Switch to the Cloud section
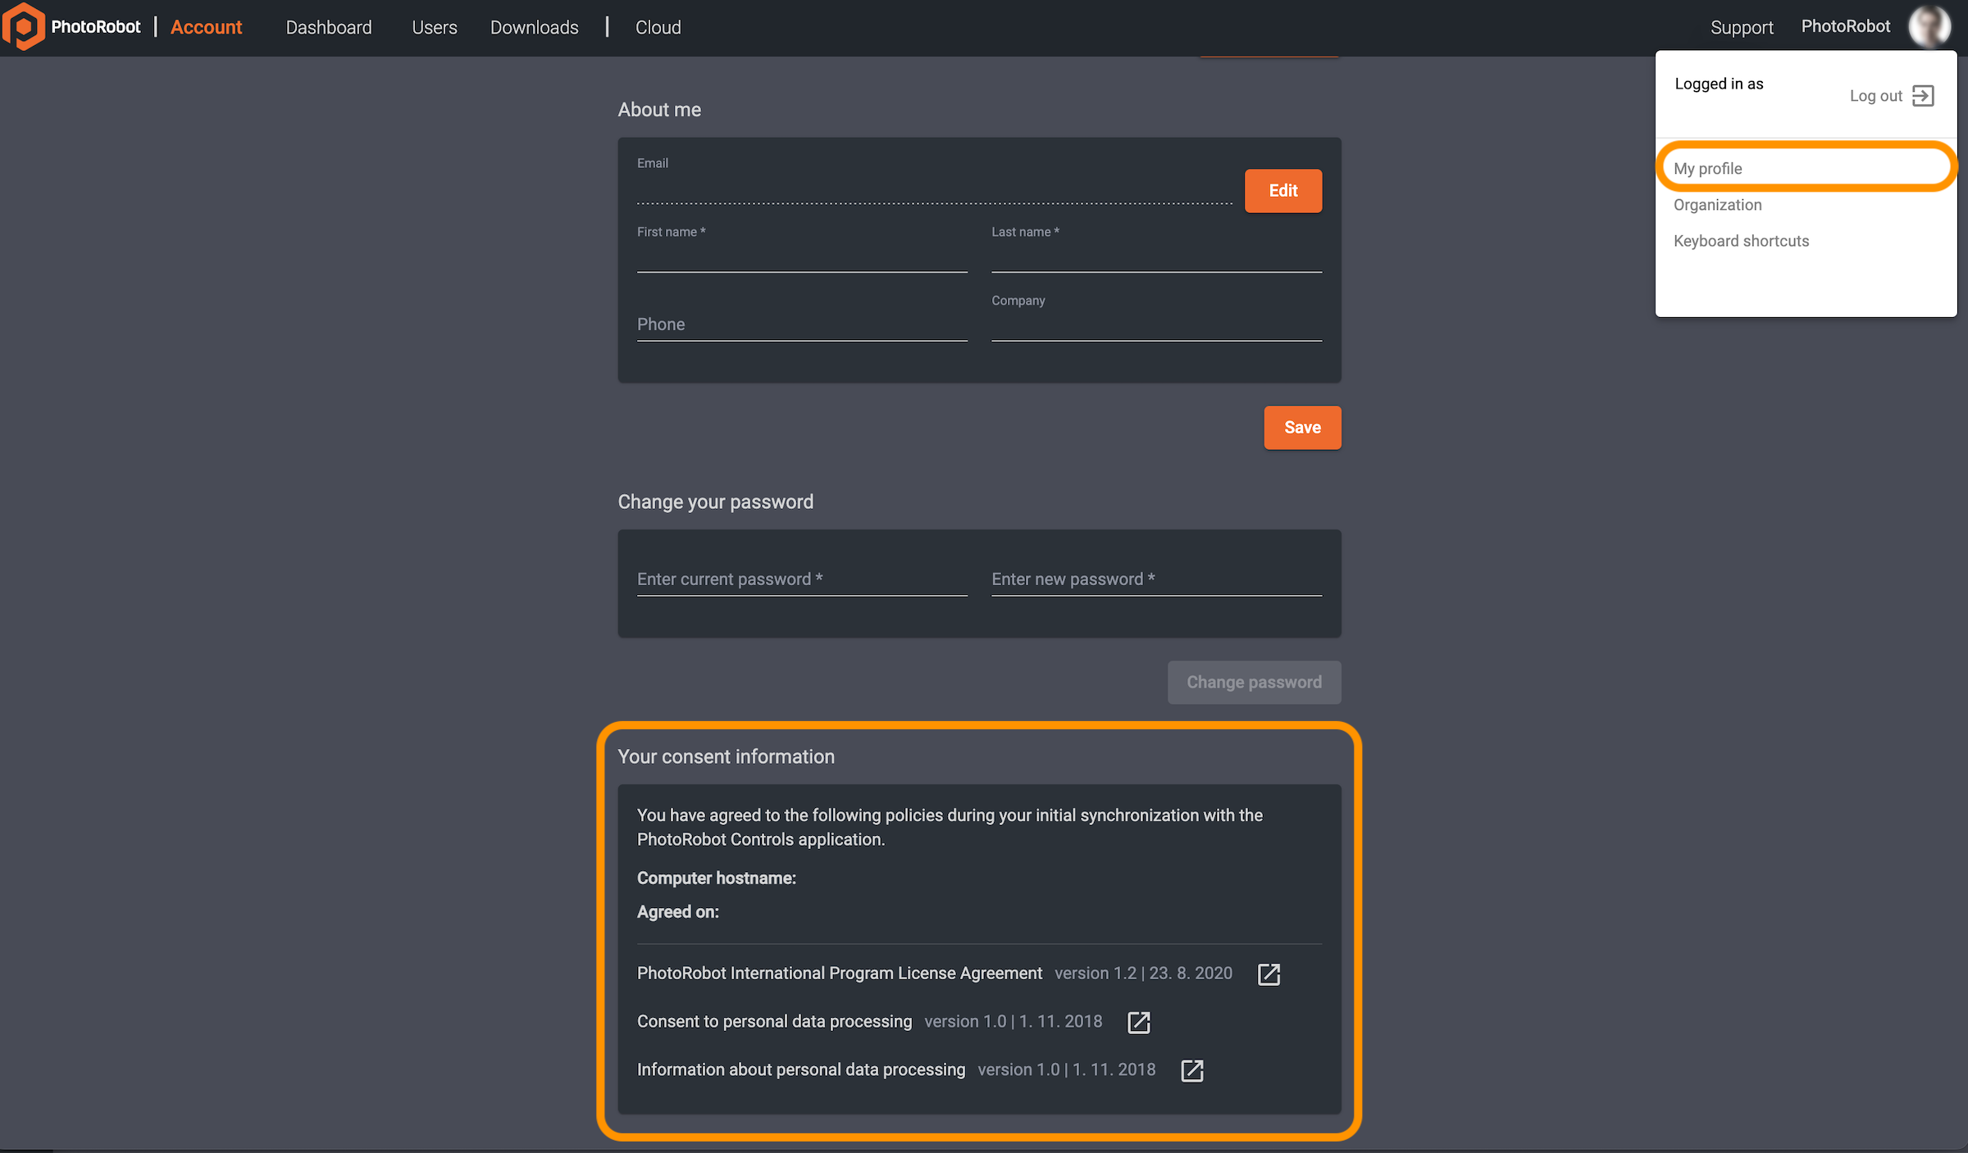 658,27
